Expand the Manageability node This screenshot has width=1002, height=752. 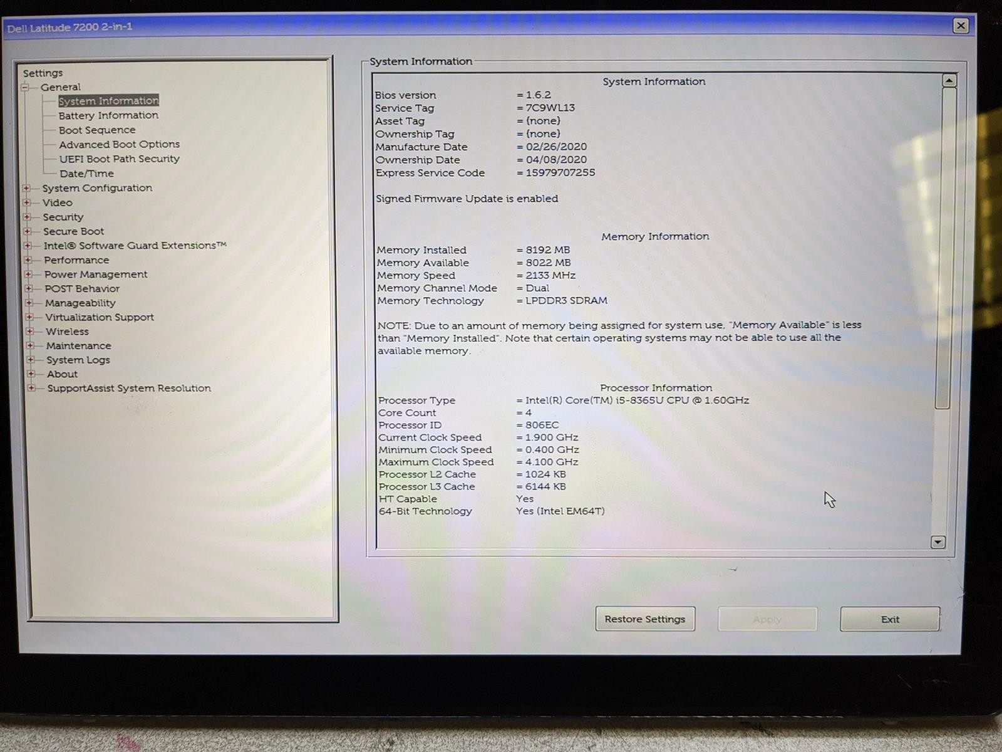tap(29, 303)
